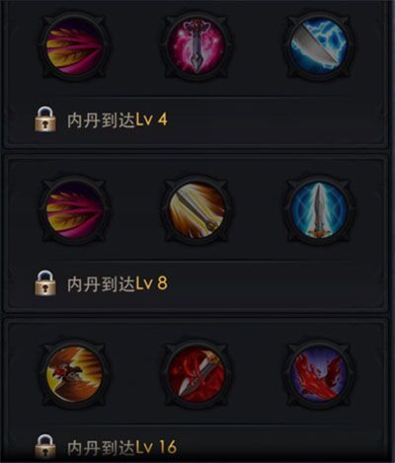This screenshot has height=463, width=395.
Task: Select pink dagger skill in top row
Action: (197, 46)
